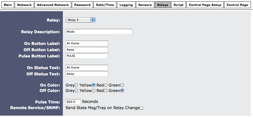Select the Sensors tab

[x=145, y=5]
